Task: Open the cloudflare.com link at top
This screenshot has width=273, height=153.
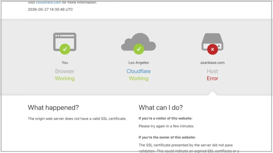Action: point(49,2)
